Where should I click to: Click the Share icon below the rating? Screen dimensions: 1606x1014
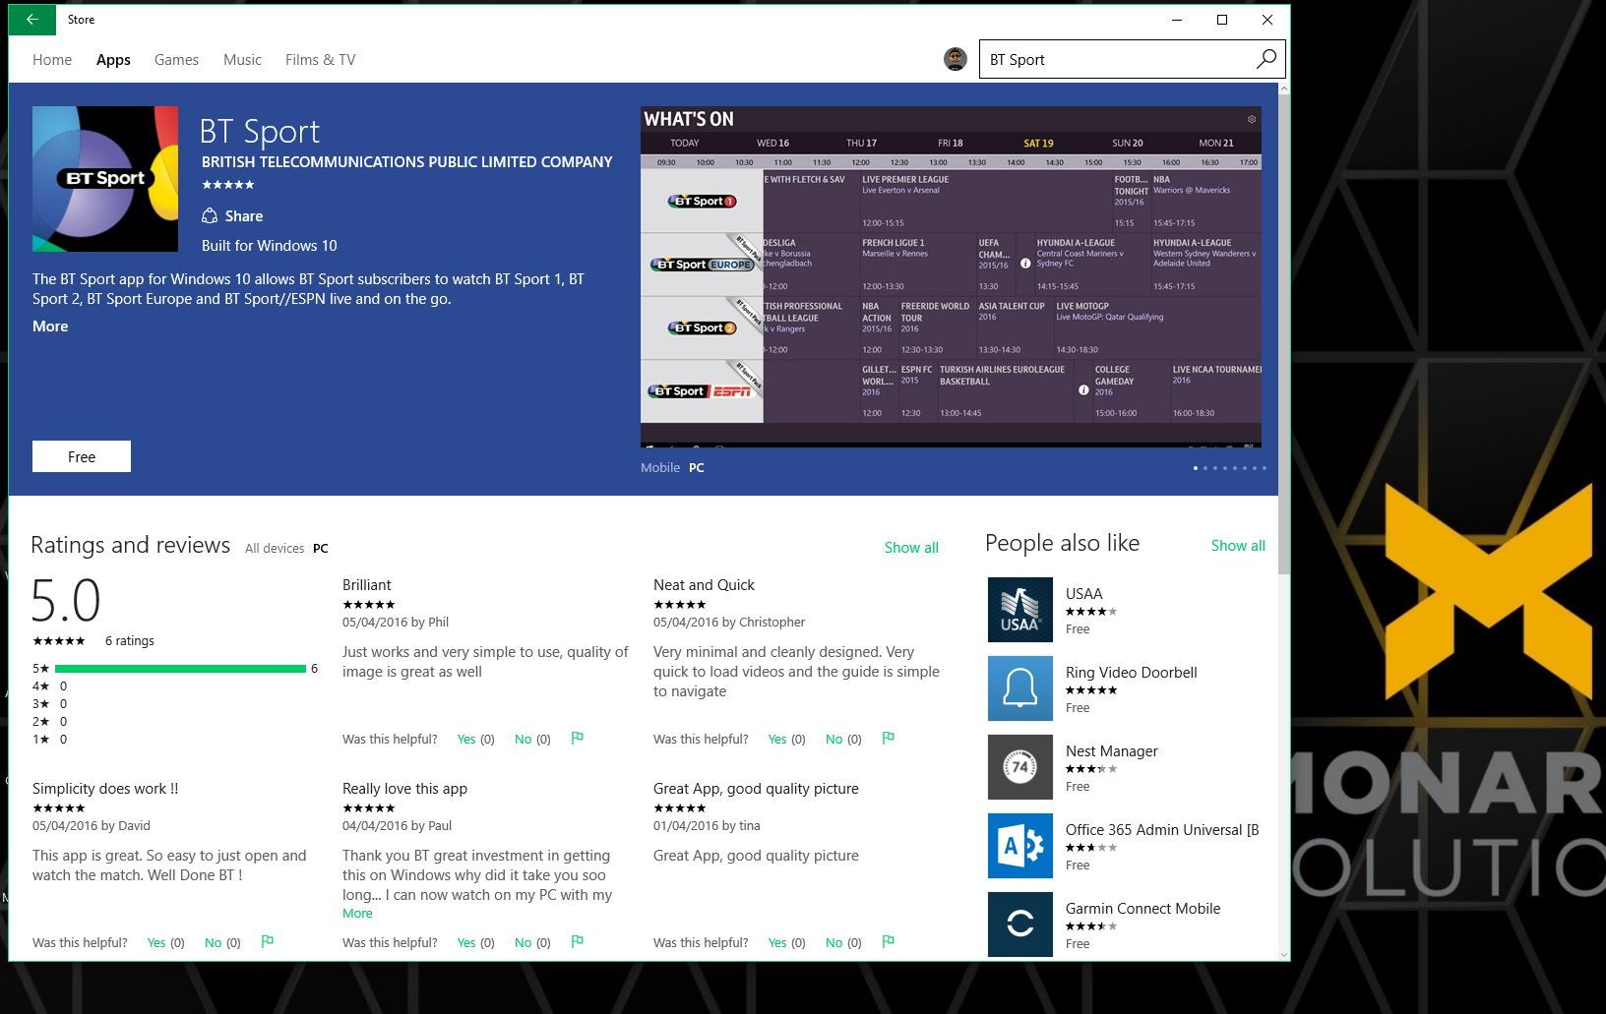210,215
